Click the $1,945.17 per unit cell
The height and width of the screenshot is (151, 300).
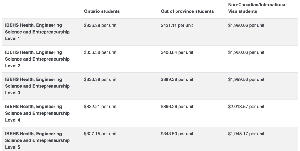tap(246, 134)
